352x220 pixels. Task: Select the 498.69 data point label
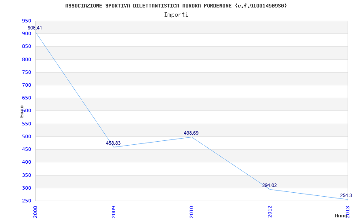191,133
